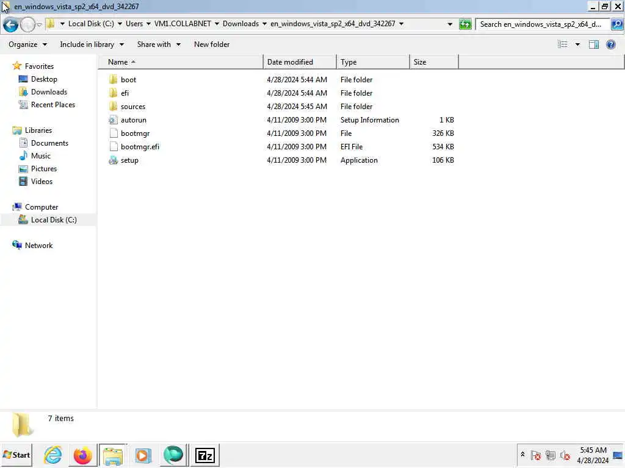Click the search box field
Image resolution: width=625 pixels, height=468 pixels.
click(543, 24)
